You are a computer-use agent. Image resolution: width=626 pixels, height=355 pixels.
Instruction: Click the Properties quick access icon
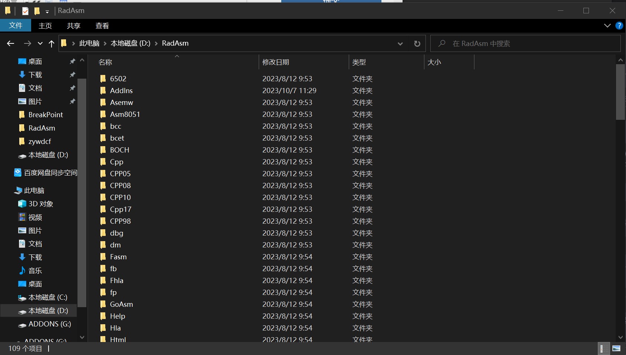(x=25, y=11)
